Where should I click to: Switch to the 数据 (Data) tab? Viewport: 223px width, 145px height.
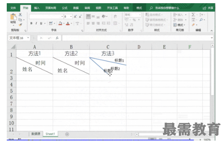pyautogui.click(x=76, y=8)
